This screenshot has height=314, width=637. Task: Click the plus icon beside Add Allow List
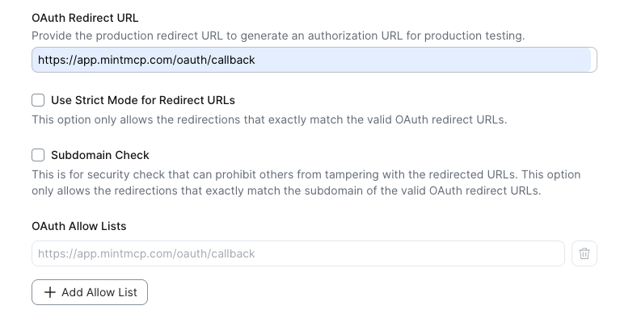49,292
